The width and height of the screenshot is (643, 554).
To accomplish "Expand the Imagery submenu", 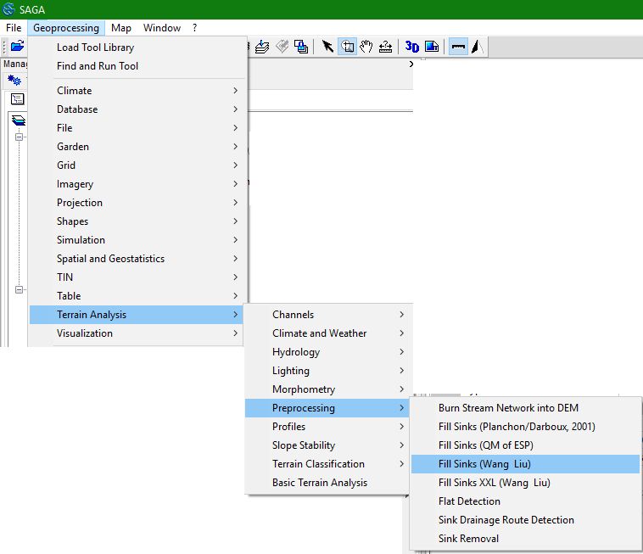I will 138,184.
